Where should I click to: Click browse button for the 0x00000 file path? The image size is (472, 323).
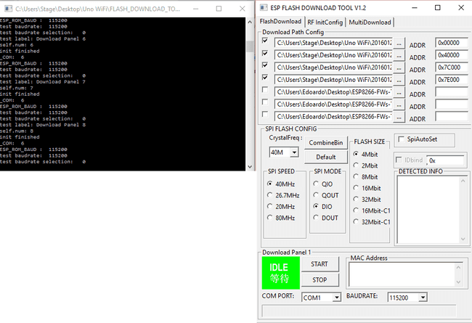[x=399, y=44]
